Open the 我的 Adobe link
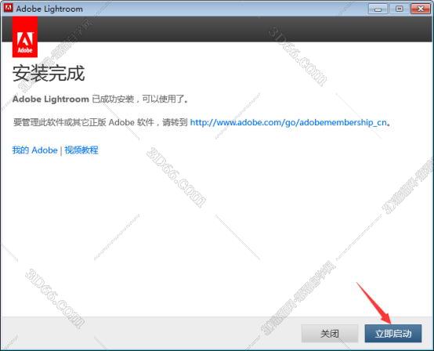The height and width of the screenshot is (351, 434). (x=35, y=150)
